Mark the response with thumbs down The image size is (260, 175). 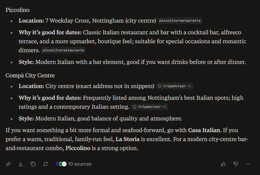[236, 164]
